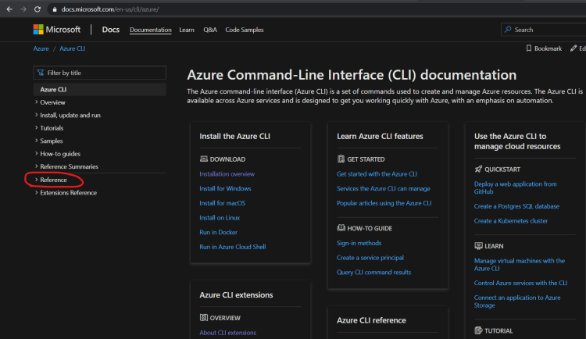Image resolution: width=586 pixels, height=339 pixels.
Task: Click the Azure breadcrumb link
Action: point(41,48)
